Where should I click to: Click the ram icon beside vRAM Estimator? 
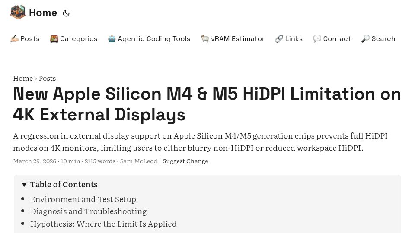point(205,39)
